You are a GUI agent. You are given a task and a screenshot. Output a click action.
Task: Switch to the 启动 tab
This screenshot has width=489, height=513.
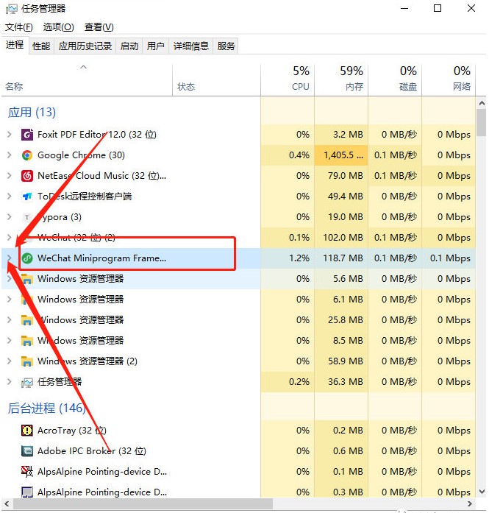pos(129,46)
